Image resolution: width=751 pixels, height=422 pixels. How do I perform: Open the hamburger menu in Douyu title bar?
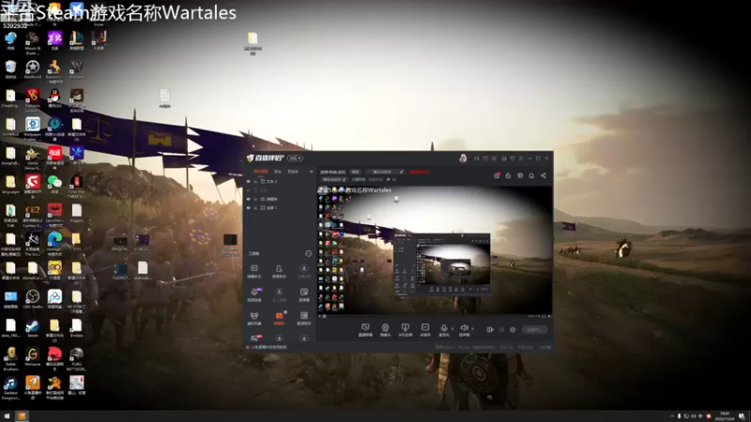click(521, 158)
